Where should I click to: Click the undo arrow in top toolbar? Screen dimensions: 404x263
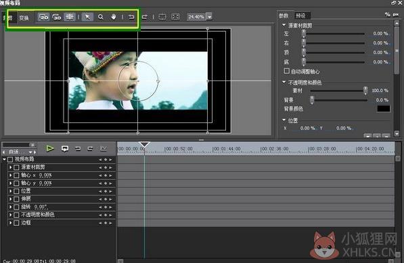[x=131, y=18]
